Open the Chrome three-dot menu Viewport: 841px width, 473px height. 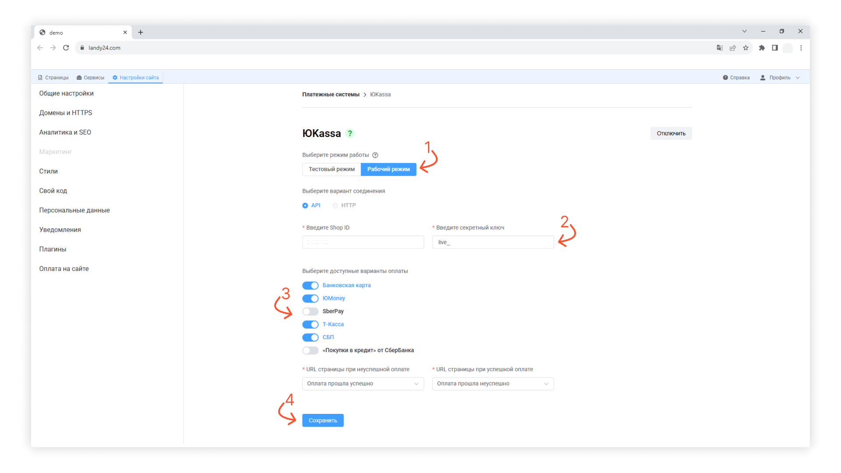coord(801,48)
